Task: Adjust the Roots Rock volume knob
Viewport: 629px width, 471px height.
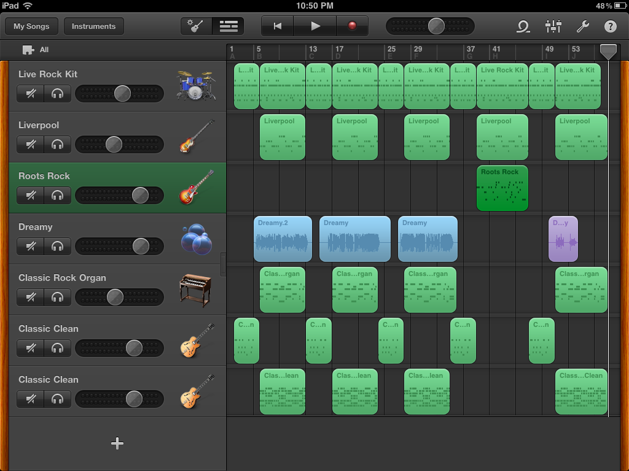Action: point(140,196)
